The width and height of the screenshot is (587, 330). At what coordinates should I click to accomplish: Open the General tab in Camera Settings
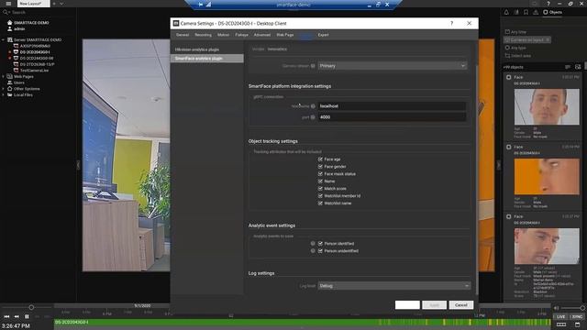[183, 35]
